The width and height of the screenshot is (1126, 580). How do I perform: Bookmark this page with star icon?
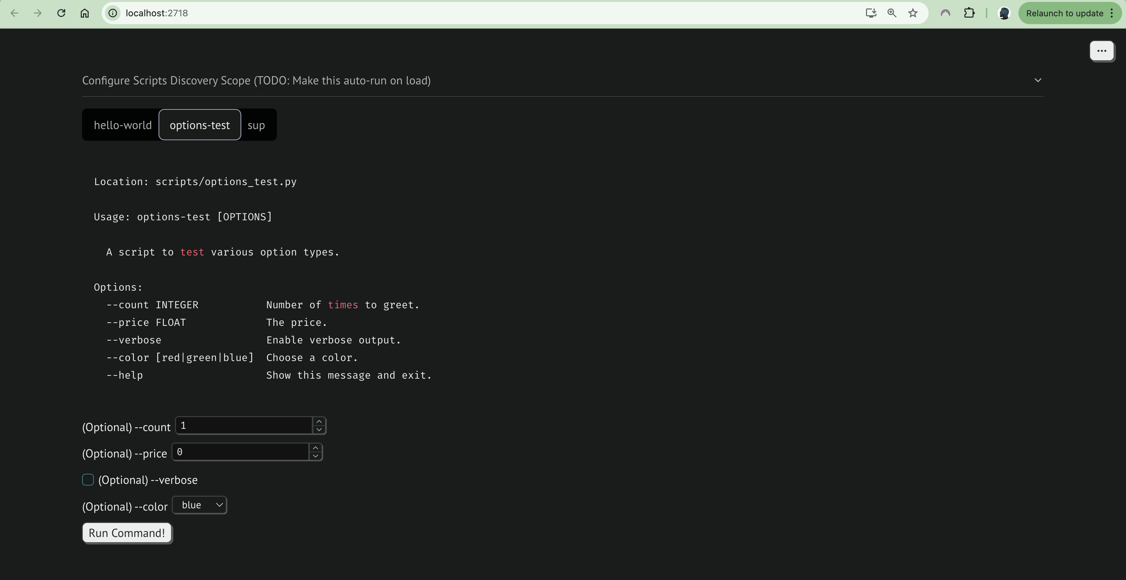[913, 13]
